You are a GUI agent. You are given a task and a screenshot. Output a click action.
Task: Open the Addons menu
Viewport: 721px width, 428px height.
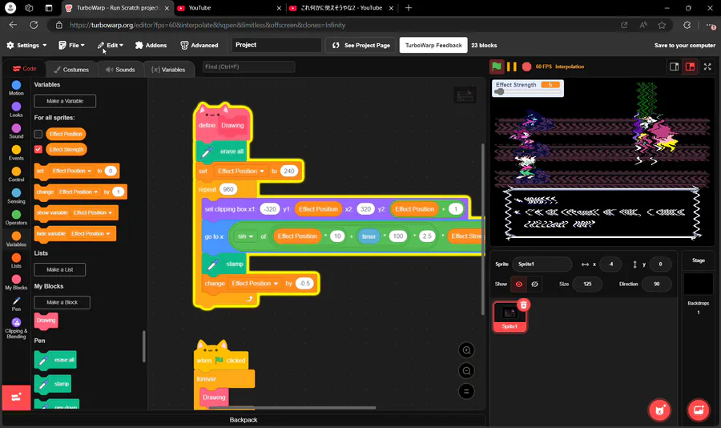(151, 45)
